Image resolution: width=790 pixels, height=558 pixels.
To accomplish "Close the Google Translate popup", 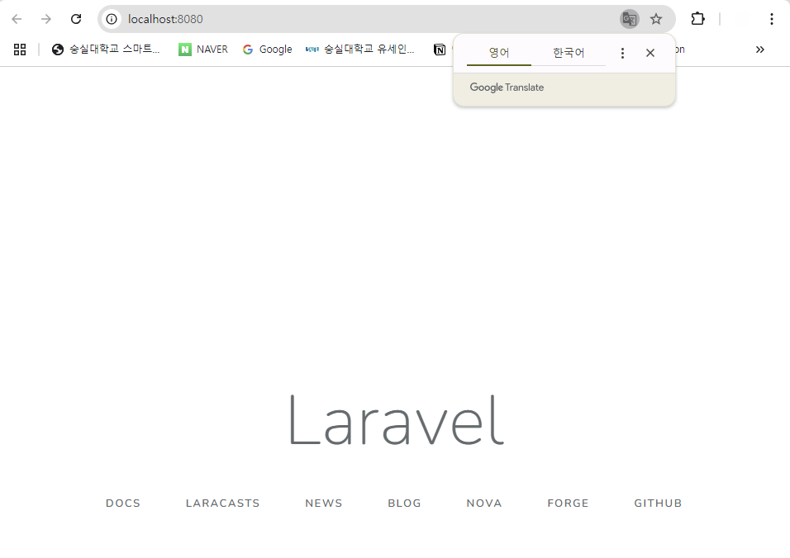I will [x=650, y=53].
